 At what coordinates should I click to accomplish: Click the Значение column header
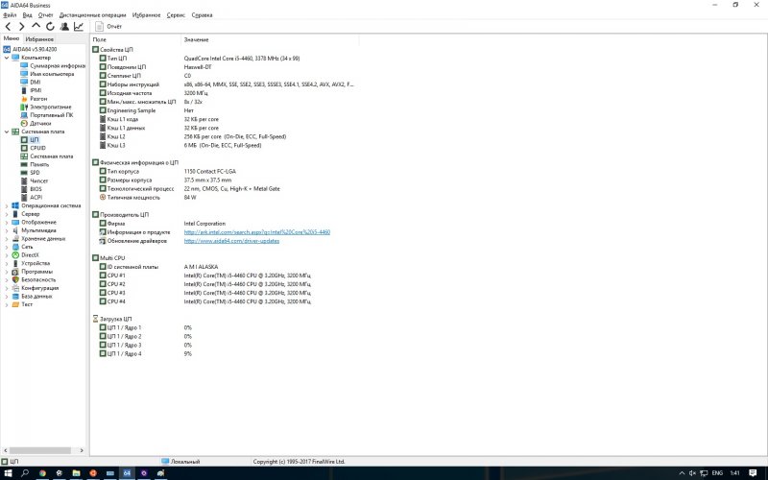tap(196, 39)
